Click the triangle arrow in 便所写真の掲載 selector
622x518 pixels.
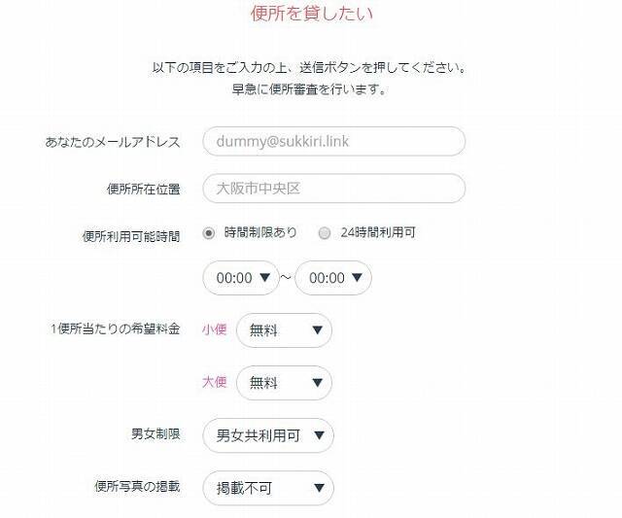(x=319, y=488)
